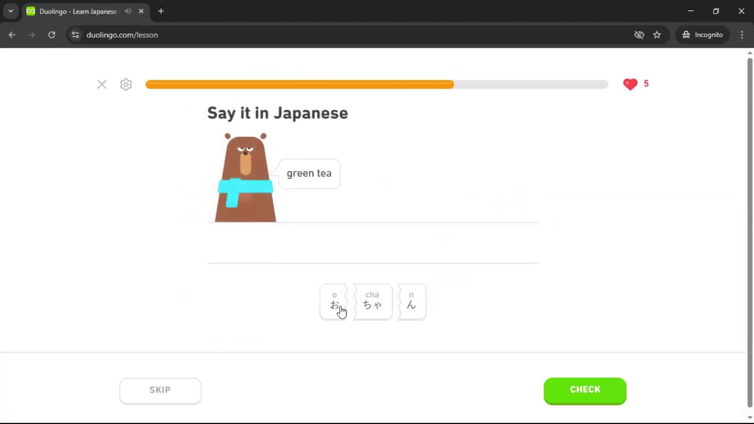754x424 pixels.
Task: Open the tab search chevron dropdown
Action: pos(11,11)
